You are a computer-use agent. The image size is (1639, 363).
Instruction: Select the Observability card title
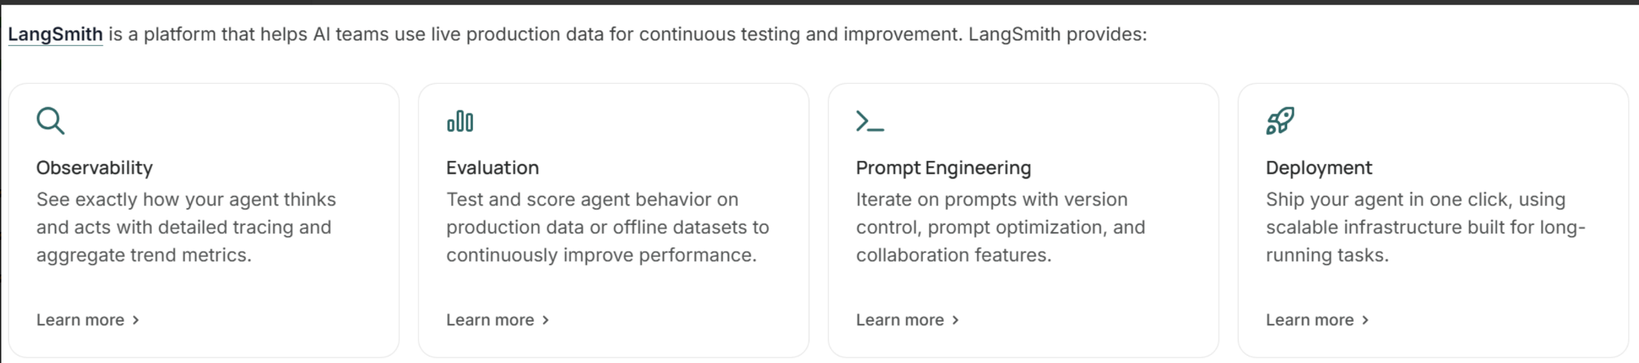(x=95, y=168)
